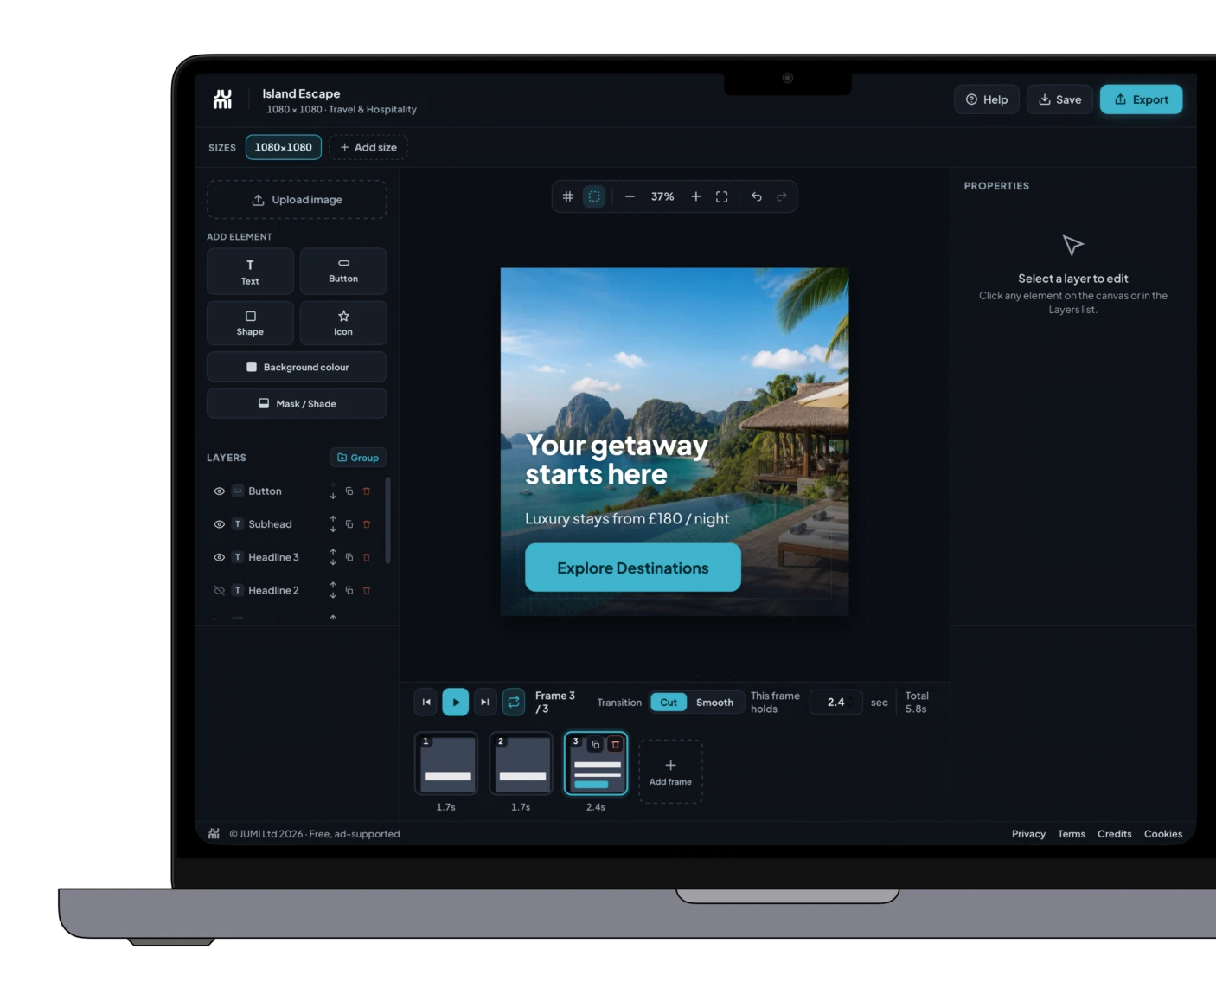
Task: Select the Smooth transition
Action: [714, 703]
